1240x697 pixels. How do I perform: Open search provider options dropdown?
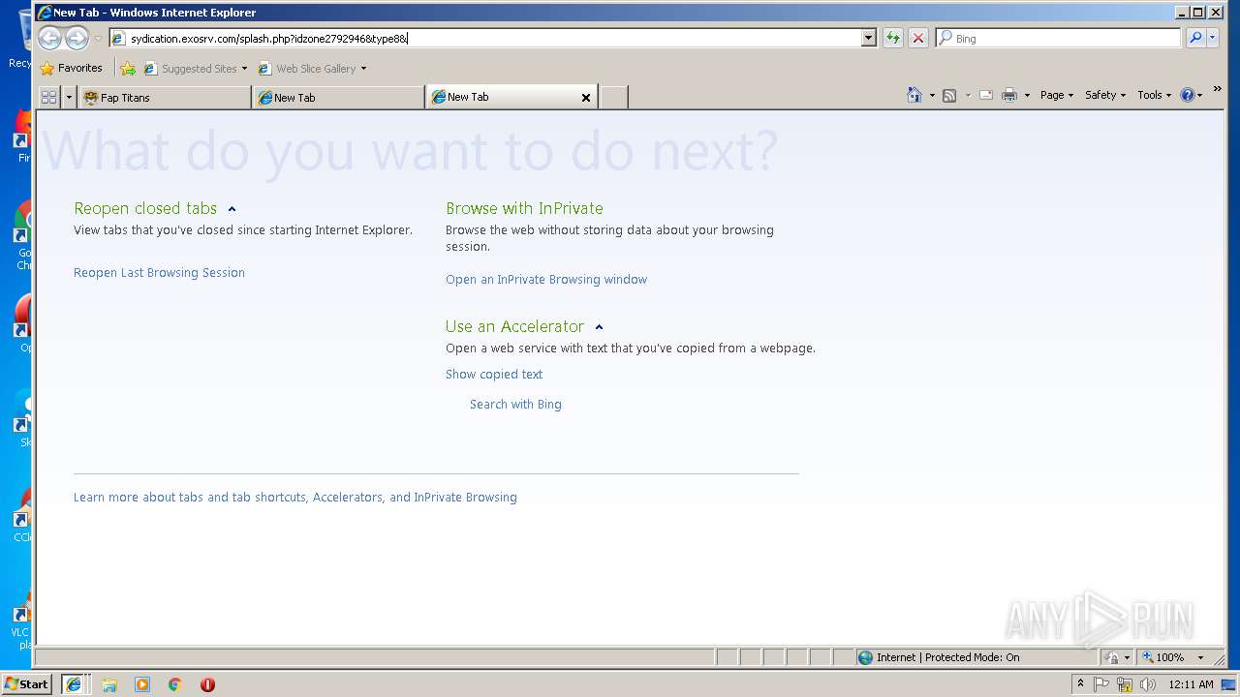click(1213, 38)
